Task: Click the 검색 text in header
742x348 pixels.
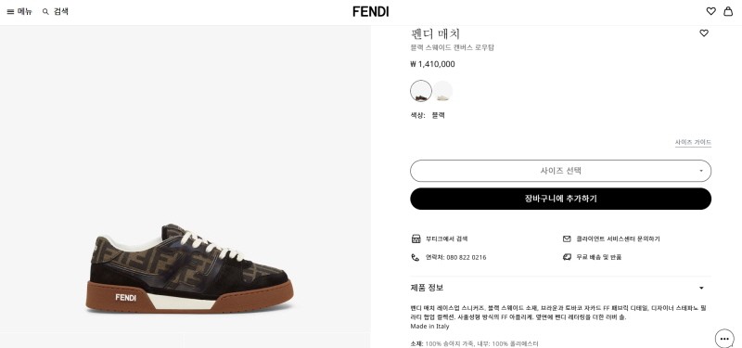Action: click(x=60, y=12)
